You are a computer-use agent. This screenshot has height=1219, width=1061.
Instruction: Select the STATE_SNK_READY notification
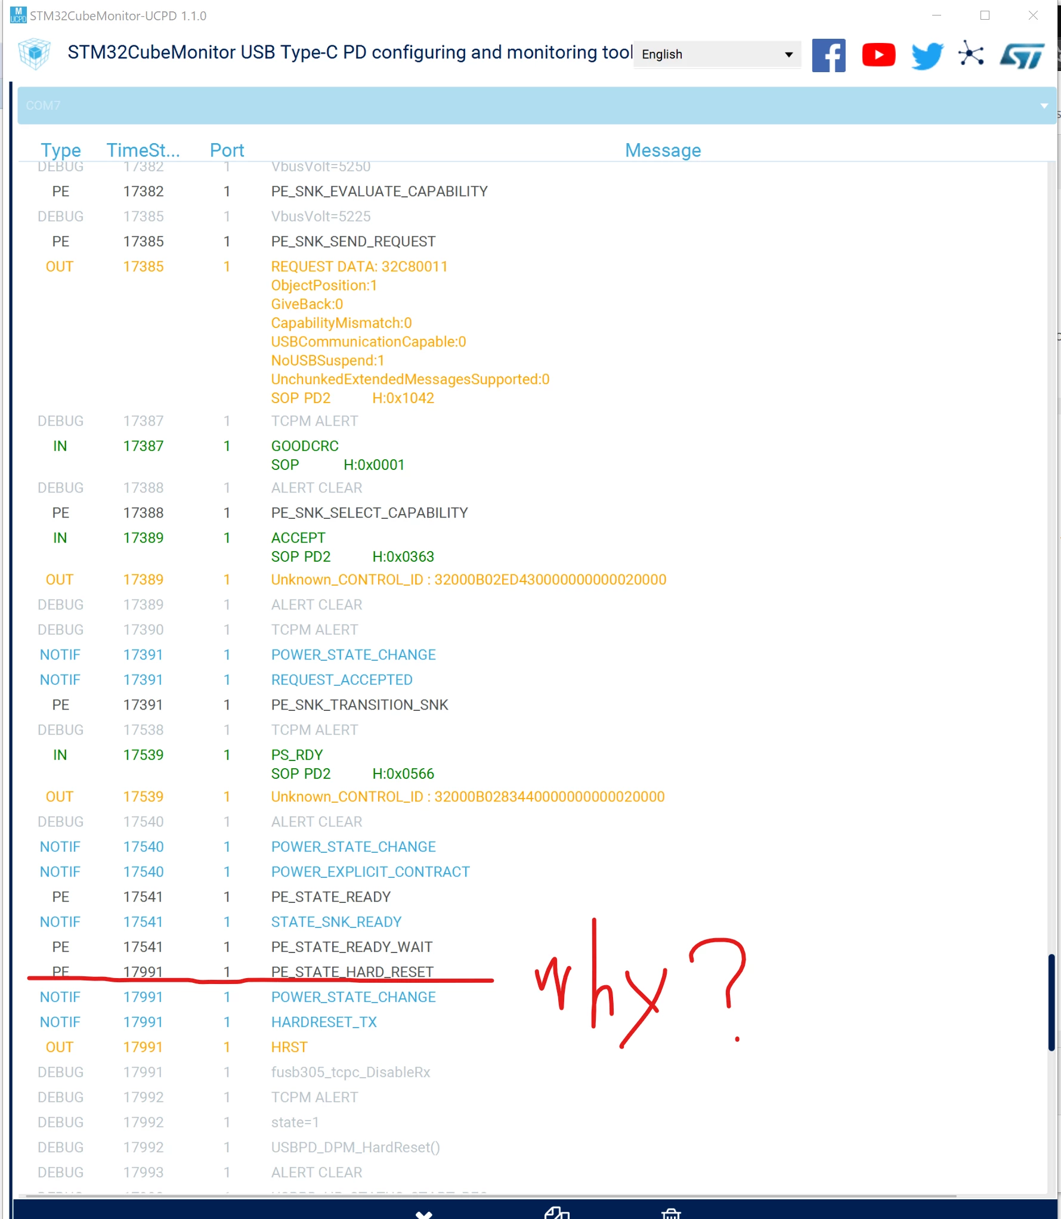tap(336, 922)
